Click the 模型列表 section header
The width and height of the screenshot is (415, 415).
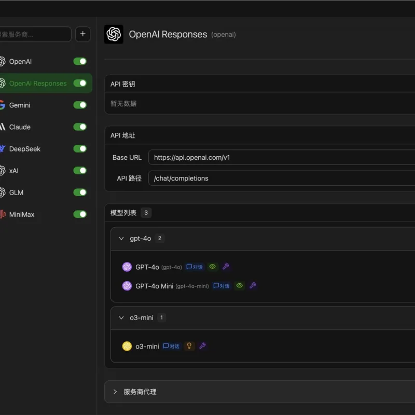click(123, 213)
